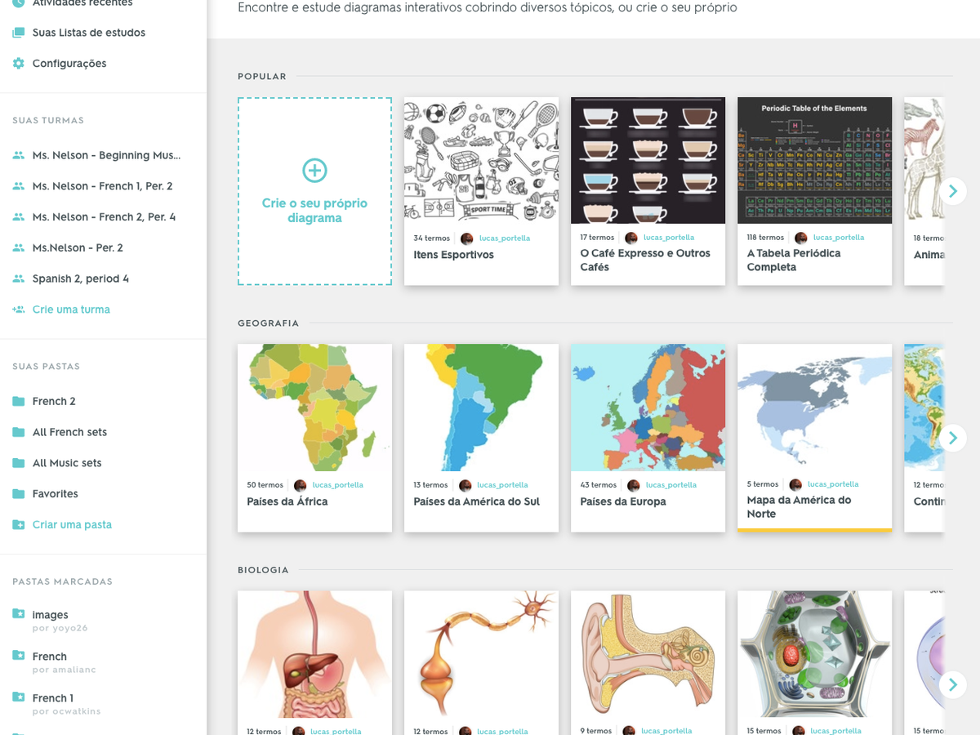Click the add-folder icon for Criar uma pasta
The width and height of the screenshot is (980, 735).
click(19, 525)
